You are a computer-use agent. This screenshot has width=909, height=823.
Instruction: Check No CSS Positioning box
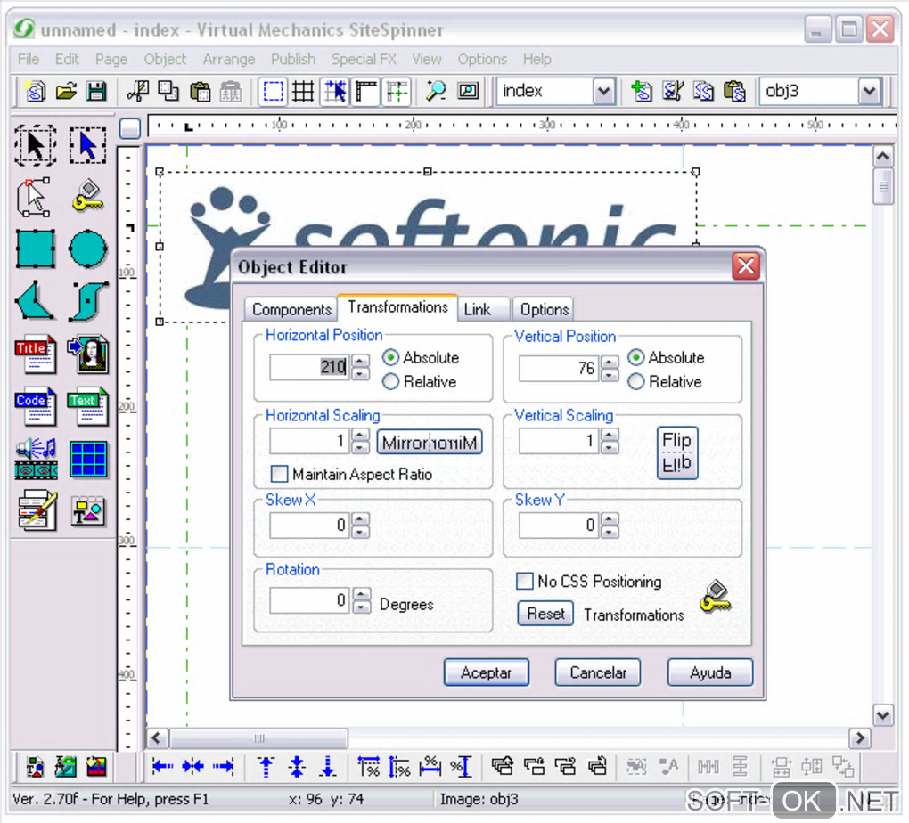524,581
